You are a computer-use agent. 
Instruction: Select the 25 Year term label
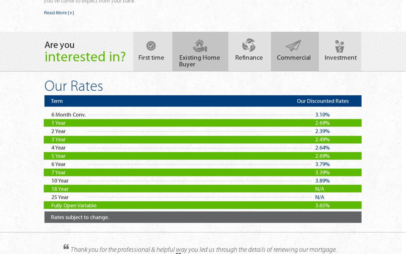pyautogui.click(x=60, y=197)
